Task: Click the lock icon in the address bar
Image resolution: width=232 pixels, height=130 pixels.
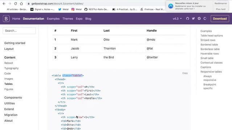Action: pos(29,4)
